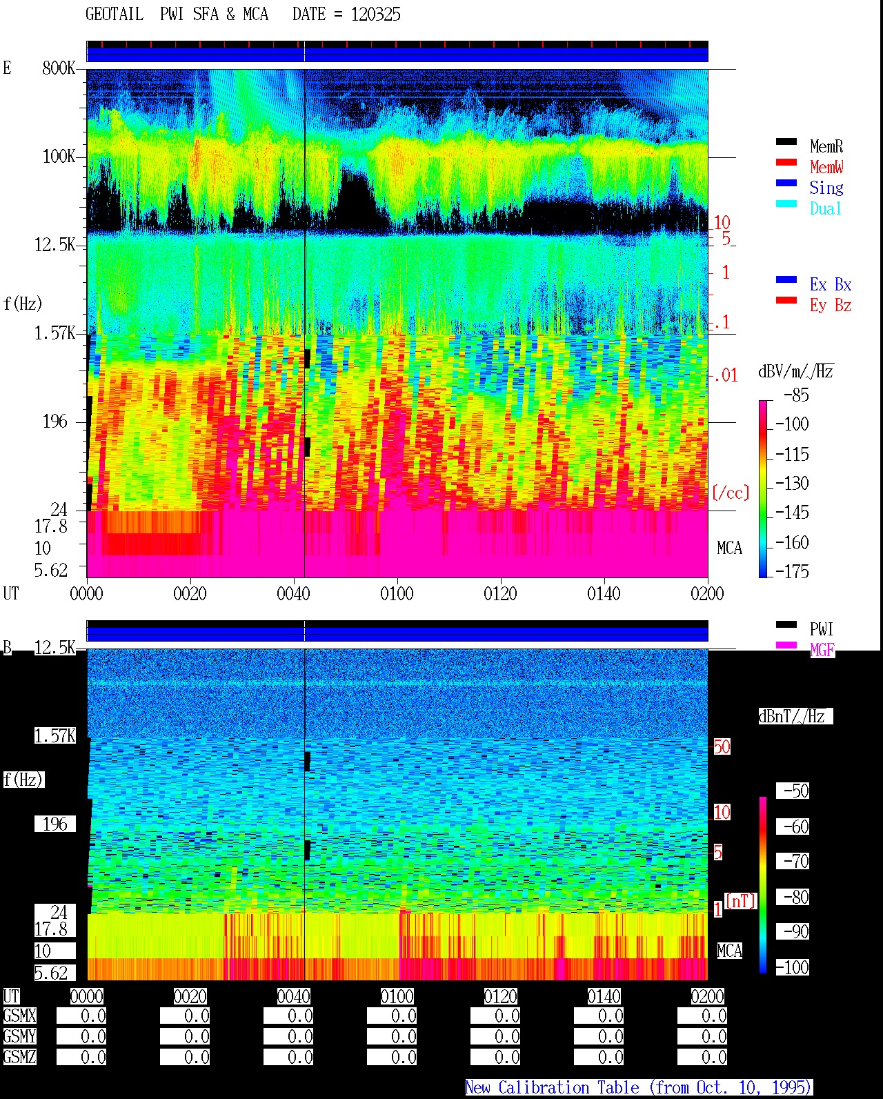883x1099 pixels.
Task: Select the PWI legend label
Action: coord(822,629)
